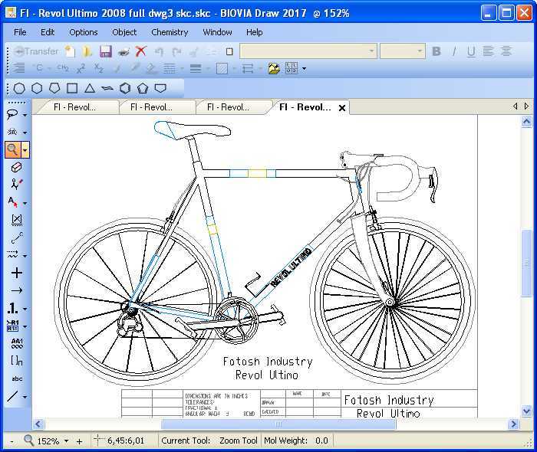Click the Print icon in toolbar
This screenshot has width=537, height=452.
point(124,51)
